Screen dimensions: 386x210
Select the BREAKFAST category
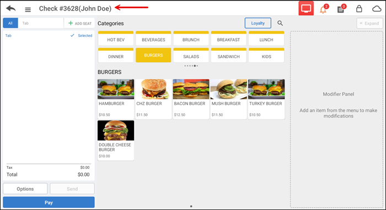pos(228,38)
